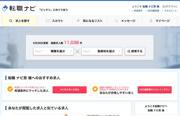The width and height of the screenshot is (180, 116).
Task: Click the 希望にピッタリの求人はこちら！ text
Action: click(x=30, y=87)
